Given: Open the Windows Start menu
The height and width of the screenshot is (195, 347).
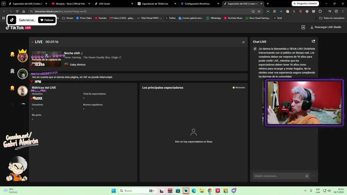Looking at the screenshot, I should [x=114, y=191].
